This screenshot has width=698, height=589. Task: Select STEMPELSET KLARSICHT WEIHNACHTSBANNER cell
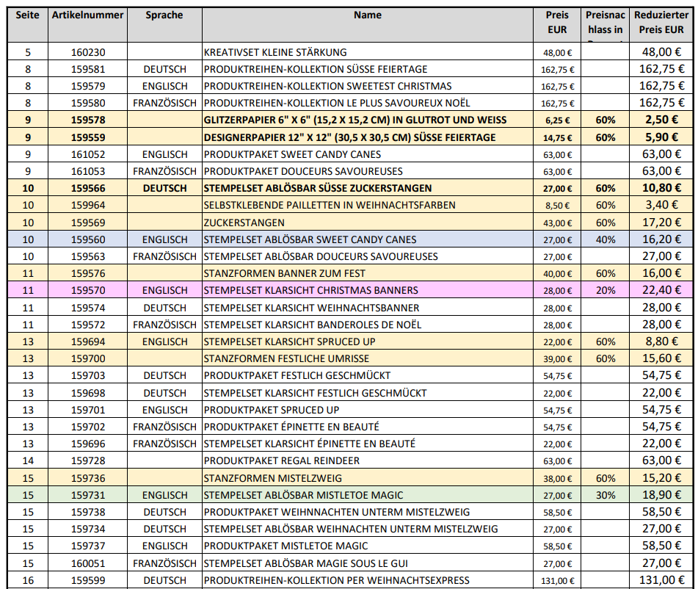[x=368, y=308]
